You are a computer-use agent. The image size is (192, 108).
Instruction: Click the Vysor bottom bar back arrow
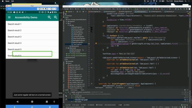pyautogui.click(x=15, y=107)
